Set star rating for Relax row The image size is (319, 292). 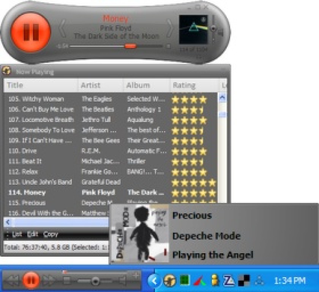(189, 172)
